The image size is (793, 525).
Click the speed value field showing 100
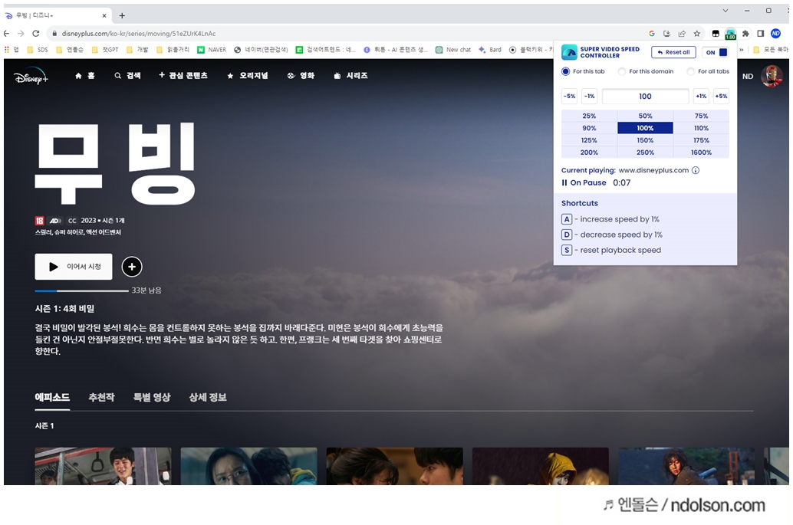645,96
